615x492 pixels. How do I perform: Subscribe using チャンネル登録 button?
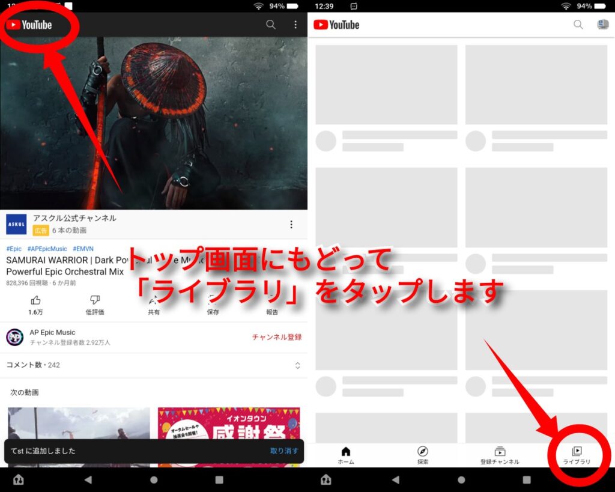pos(277,337)
